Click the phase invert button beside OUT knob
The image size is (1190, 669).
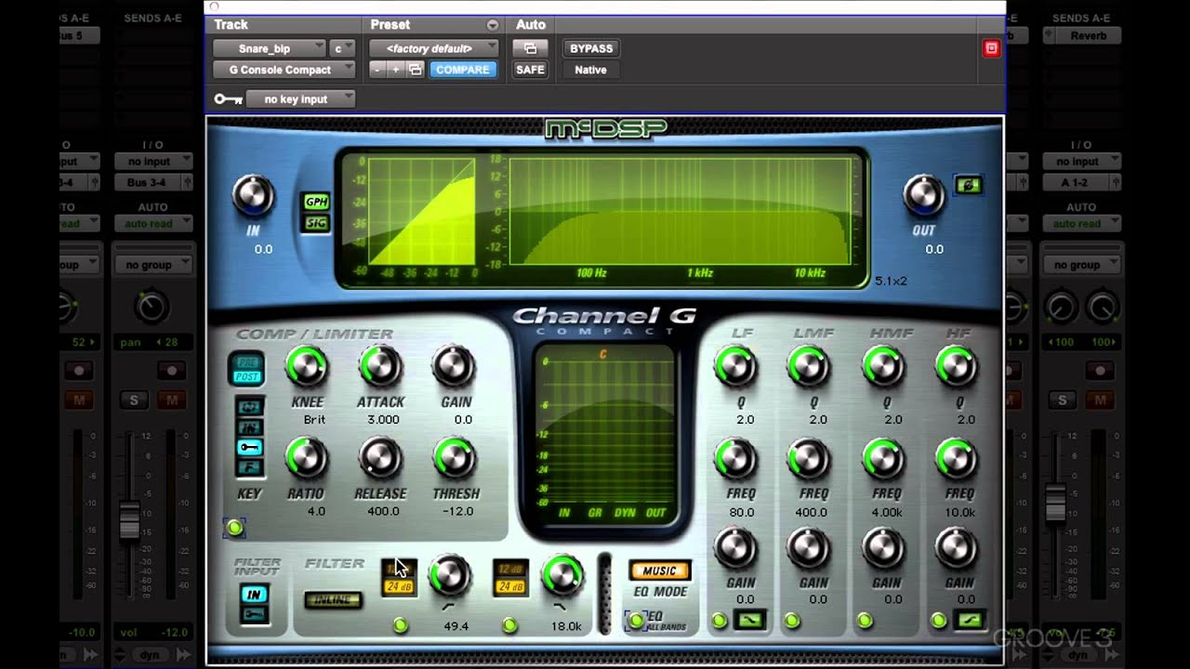tap(969, 185)
